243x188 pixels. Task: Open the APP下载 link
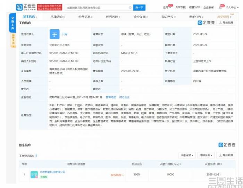coord(181,7)
